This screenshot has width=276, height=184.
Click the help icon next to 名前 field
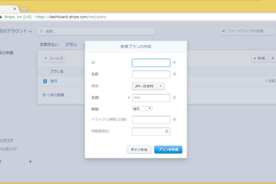click(x=175, y=74)
